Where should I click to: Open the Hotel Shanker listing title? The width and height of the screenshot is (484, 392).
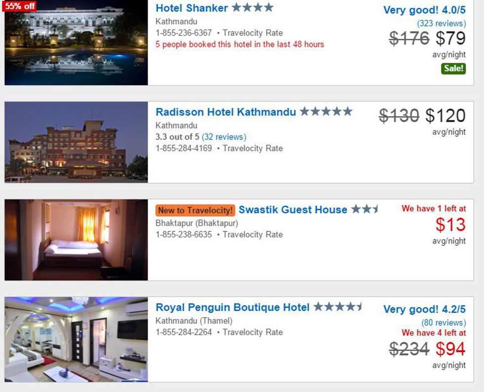(x=192, y=8)
